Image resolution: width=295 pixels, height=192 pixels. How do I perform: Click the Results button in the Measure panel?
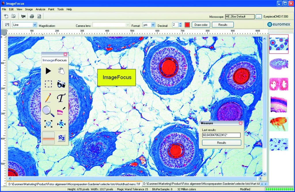click(222, 143)
